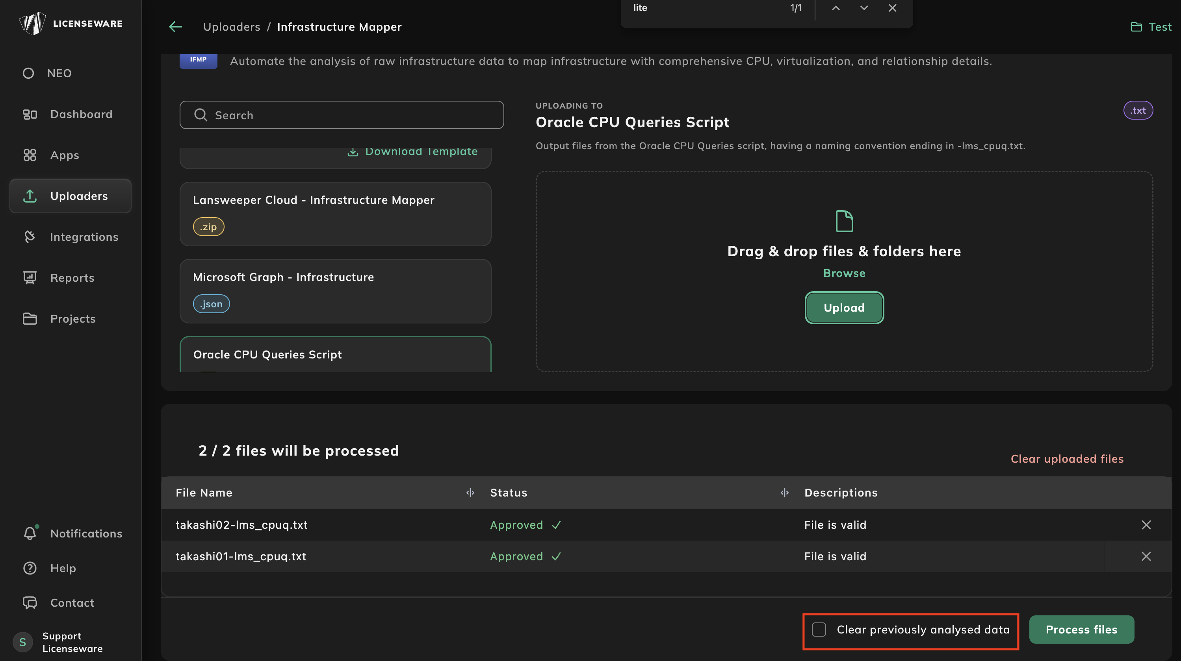This screenshot has height=661, width=1181.
Task: Select Lansweeper Cloud - Infrastructure Mapper card
Action: coord(336,214)
